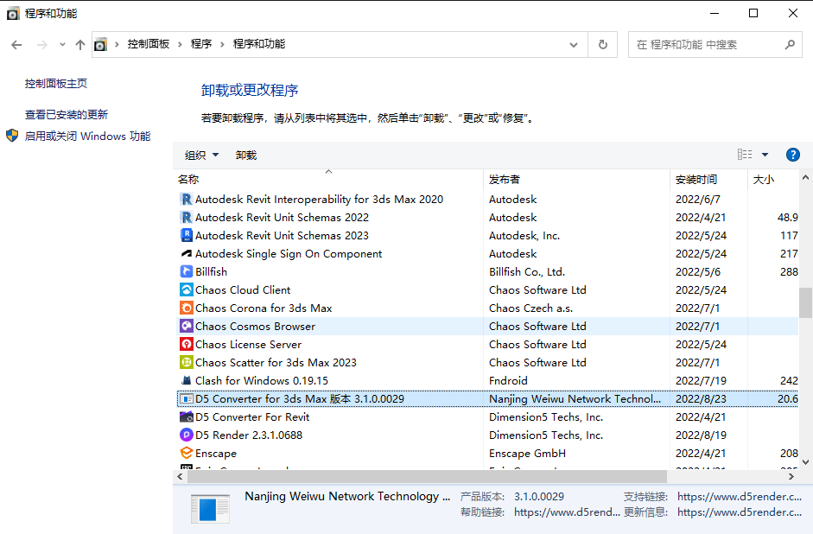Click the 卸载 uninstall button

point(246,155)
